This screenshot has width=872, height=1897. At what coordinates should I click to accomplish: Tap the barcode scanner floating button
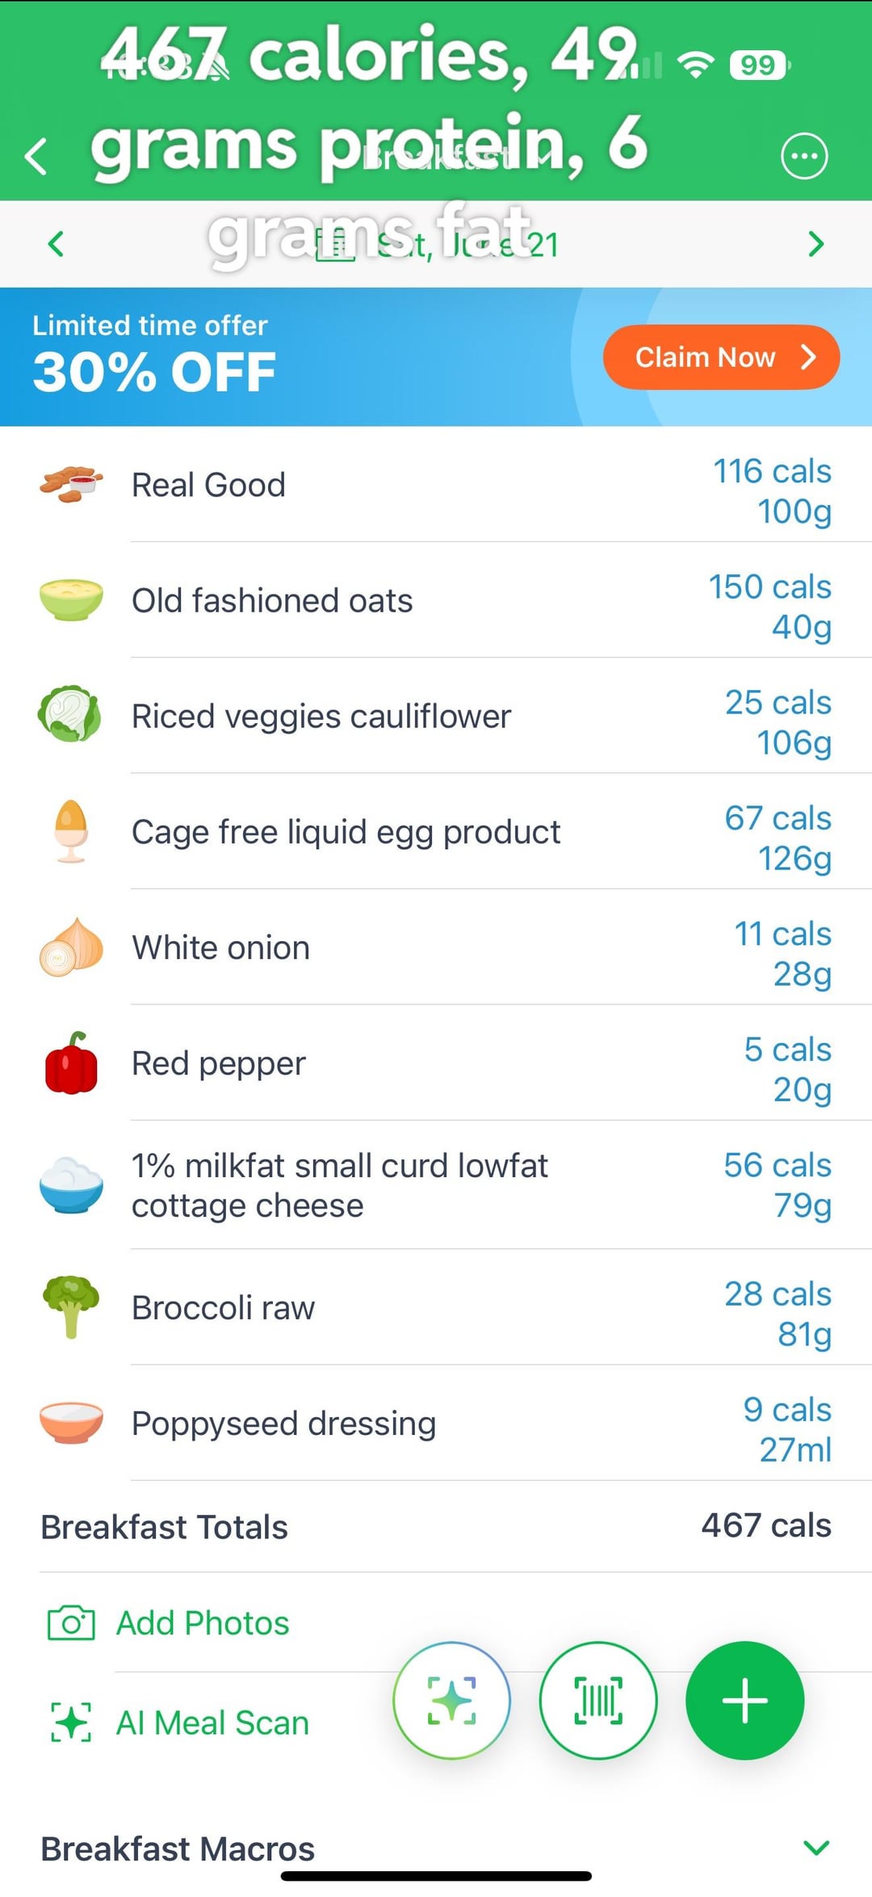(x=598, y=1701)
